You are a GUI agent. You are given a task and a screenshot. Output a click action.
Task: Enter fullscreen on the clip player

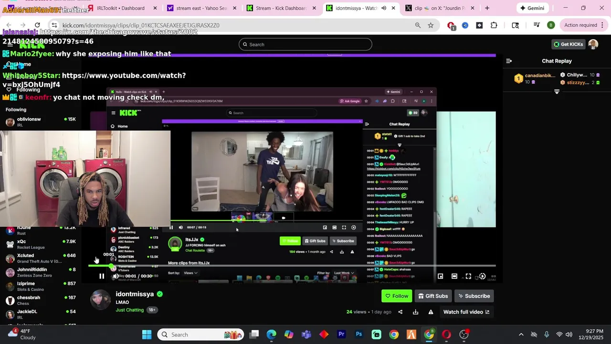coord(468,276)
